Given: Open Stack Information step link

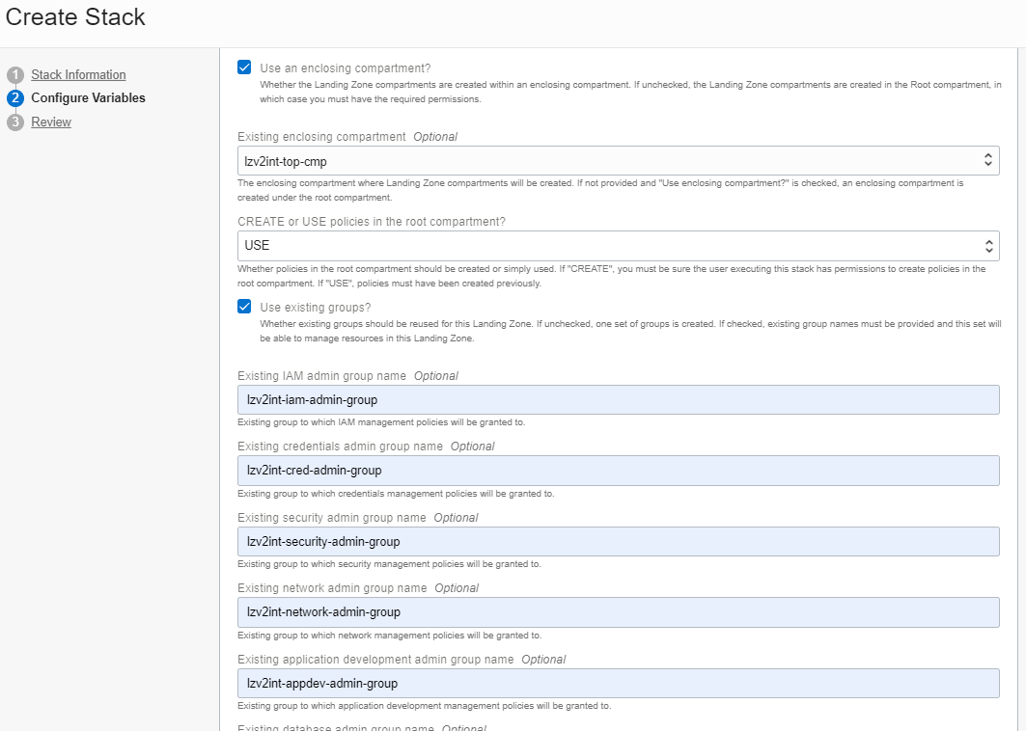Looking at the screenshot, I should click(x=78, y=75).
